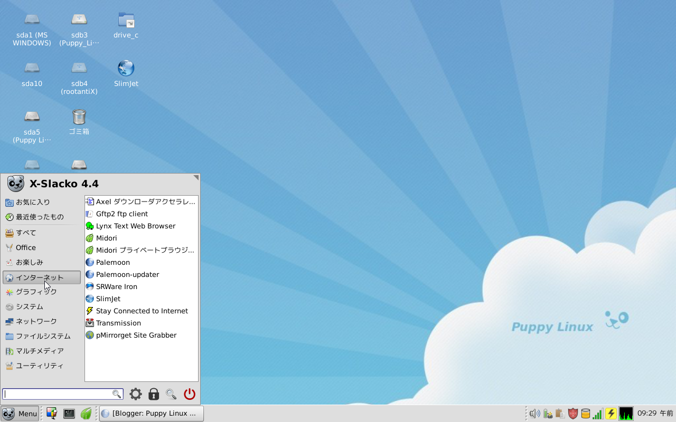Image resolution: width=676 pixels, height=422 pixels.
Task: Click the Blogger window button on the taskbar
Action: 151,414
